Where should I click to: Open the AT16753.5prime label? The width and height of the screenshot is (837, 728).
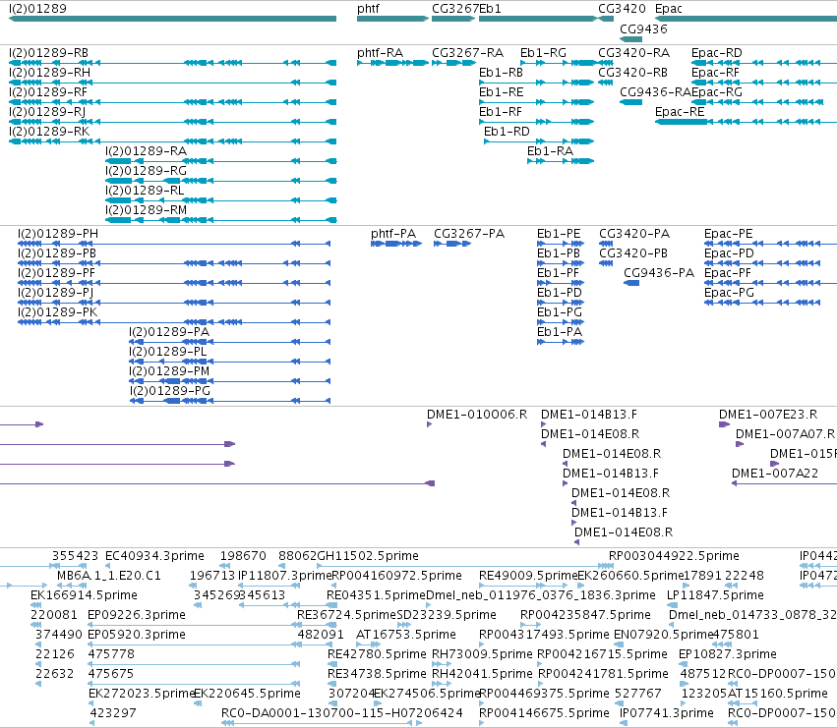coord(406,635)
